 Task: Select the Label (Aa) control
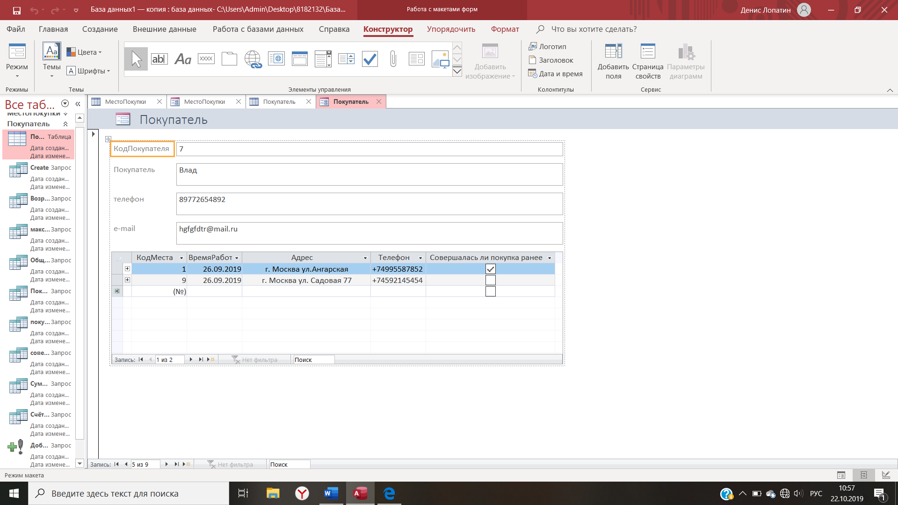[x=182, y=59]
